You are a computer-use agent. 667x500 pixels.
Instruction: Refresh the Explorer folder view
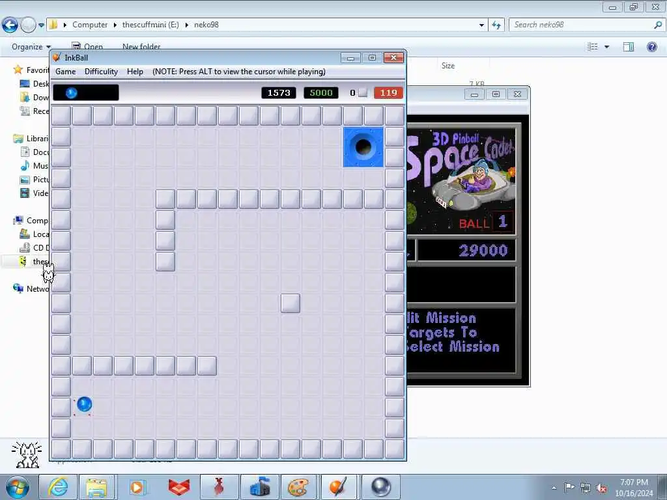coord(496,25)
